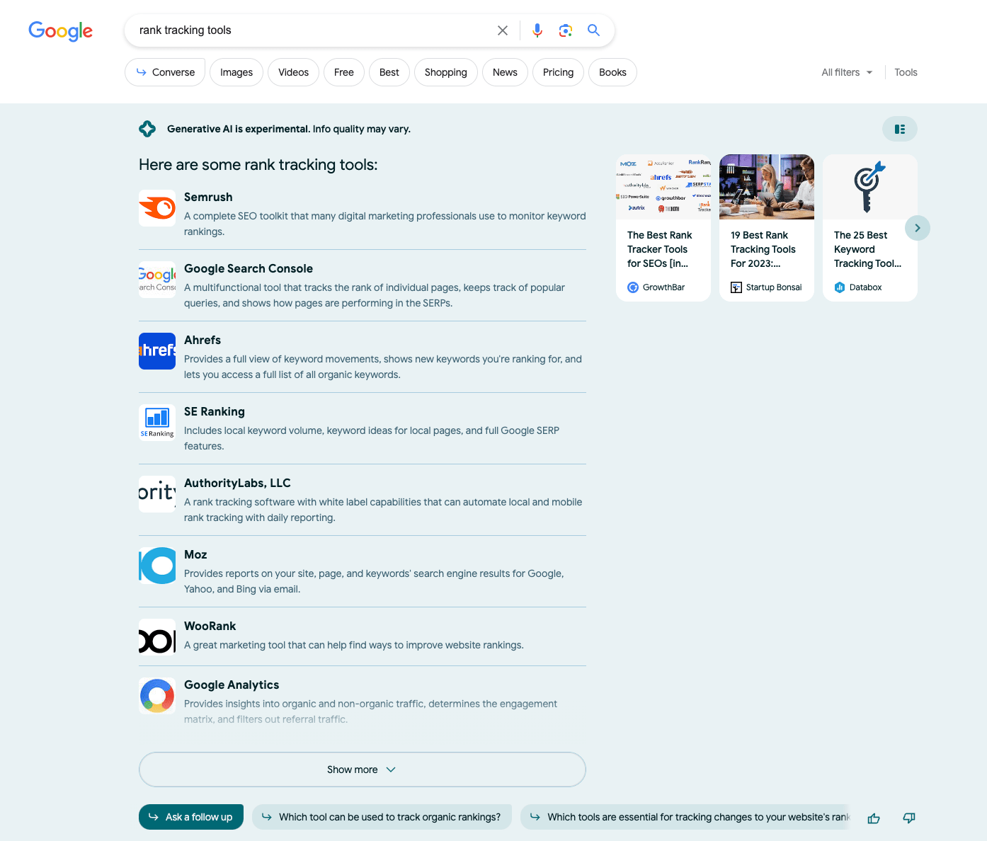Click the magnifying glass search icon
The width and height of the screenshot is (987, 841).
594,30
